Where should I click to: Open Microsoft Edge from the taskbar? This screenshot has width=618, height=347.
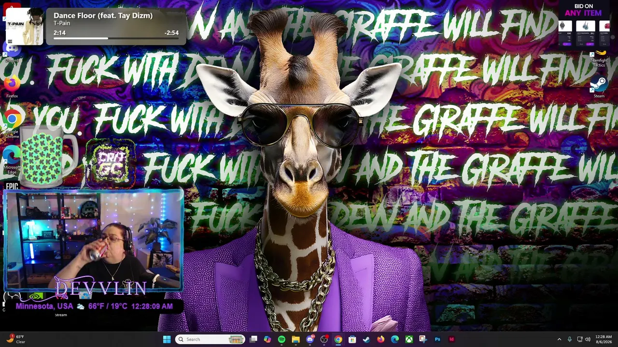[394, 339]
